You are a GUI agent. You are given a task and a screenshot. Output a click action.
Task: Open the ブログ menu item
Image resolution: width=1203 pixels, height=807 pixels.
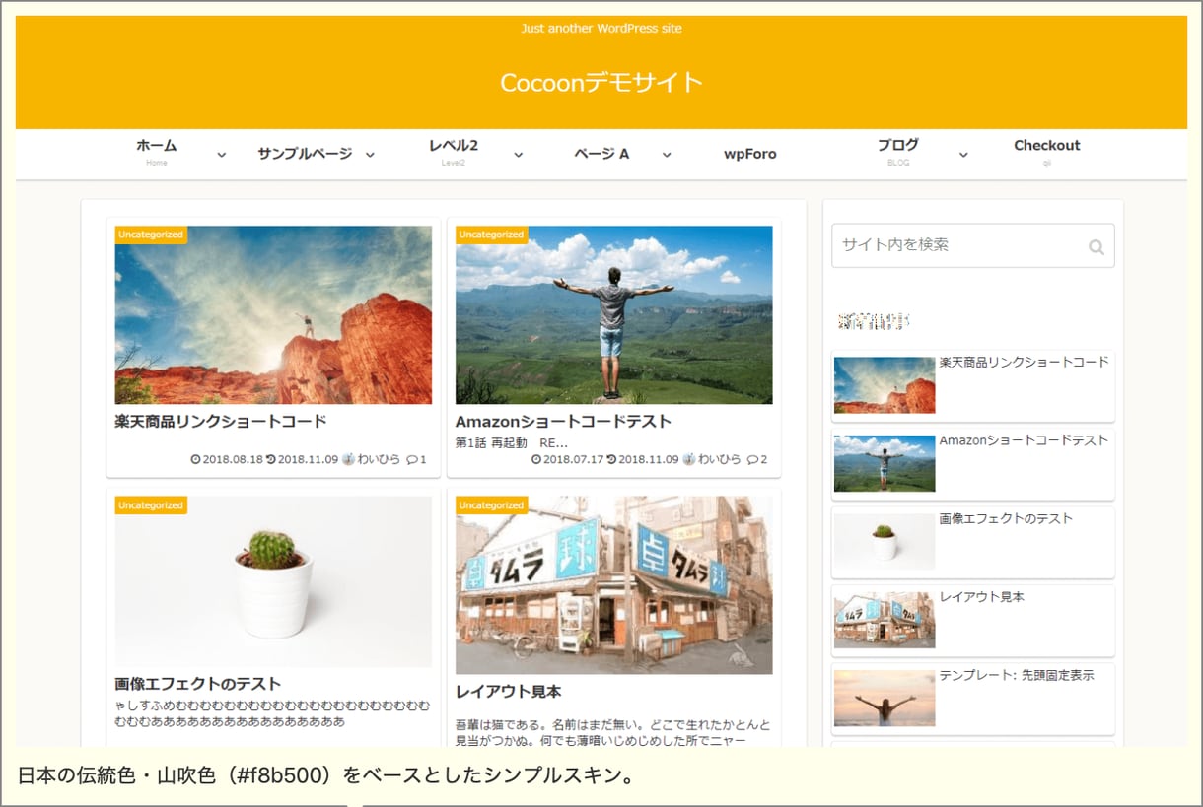tap(898, 145)
